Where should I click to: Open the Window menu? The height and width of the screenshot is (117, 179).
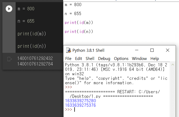[x=139, y=59]
